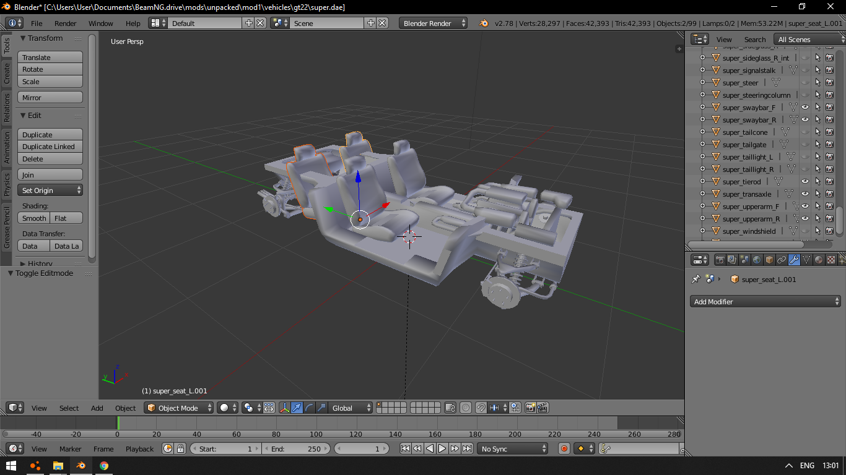Select the scale manipulator icon
The width and height of the screenshot is (846, 475).
coord(321,408)
